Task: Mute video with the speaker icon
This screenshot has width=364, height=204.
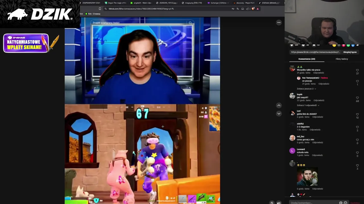Action: [279, 203]
